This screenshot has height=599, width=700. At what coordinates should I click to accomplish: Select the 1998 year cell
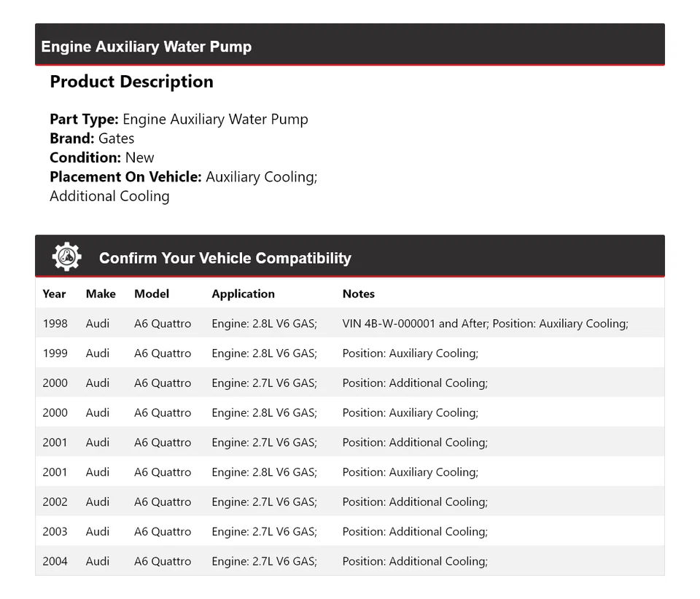point(55,324)
